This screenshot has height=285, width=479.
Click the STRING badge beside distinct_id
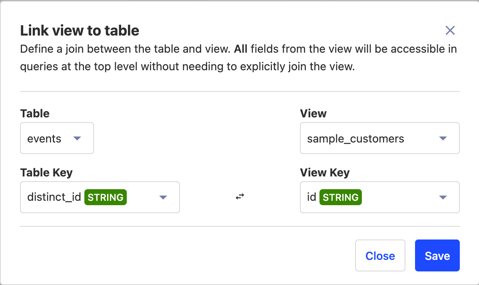[106, 197]
